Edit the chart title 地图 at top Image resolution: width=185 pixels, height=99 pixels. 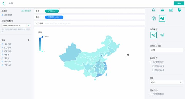[11, 3]
